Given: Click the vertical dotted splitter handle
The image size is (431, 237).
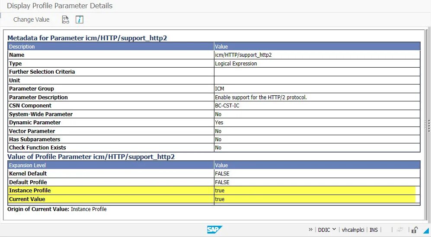Looking at the screenshot, I should point(428,125).
